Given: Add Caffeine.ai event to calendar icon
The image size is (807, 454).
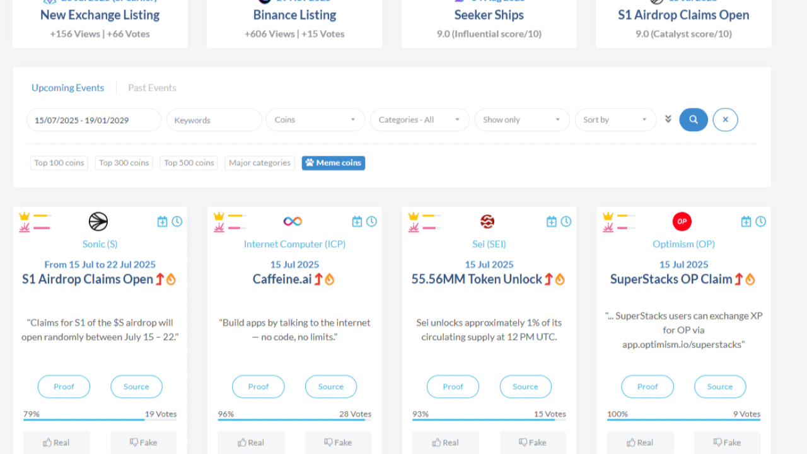Looking at the screenshot, I should pyautogui.click(x=357, y=221).
